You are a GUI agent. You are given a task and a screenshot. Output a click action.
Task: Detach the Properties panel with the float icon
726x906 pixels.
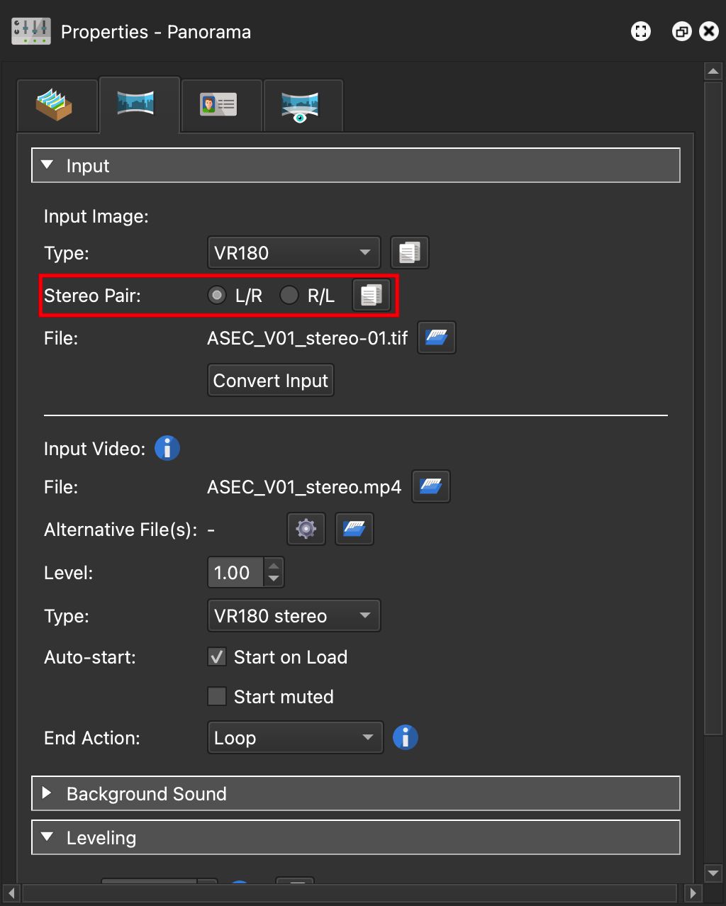[x=681, y=31]
